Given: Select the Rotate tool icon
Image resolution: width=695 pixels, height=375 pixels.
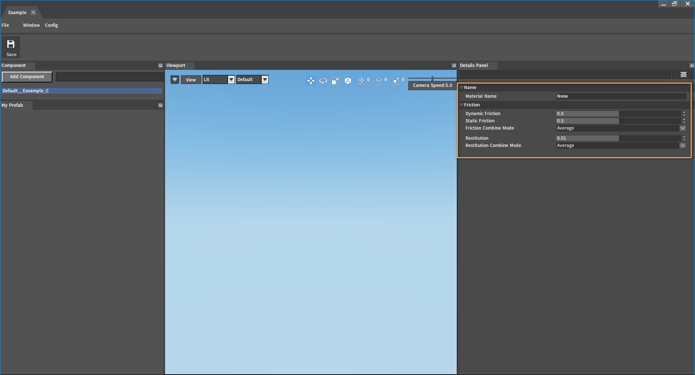Looking at the screenshot, I should pos(323,80).
